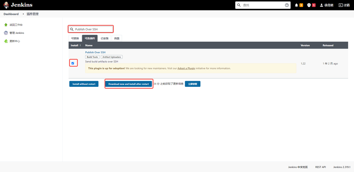Viewport: 354px width, 172px height.
Task: Open the Adopt a Plugin link
Action: pyautogui.click(x=186, y=68)
